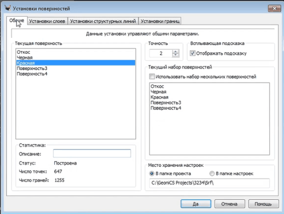Viewport: 284px width, 214px height.
Task: Click the Описание text field
Action: point(92,153)
